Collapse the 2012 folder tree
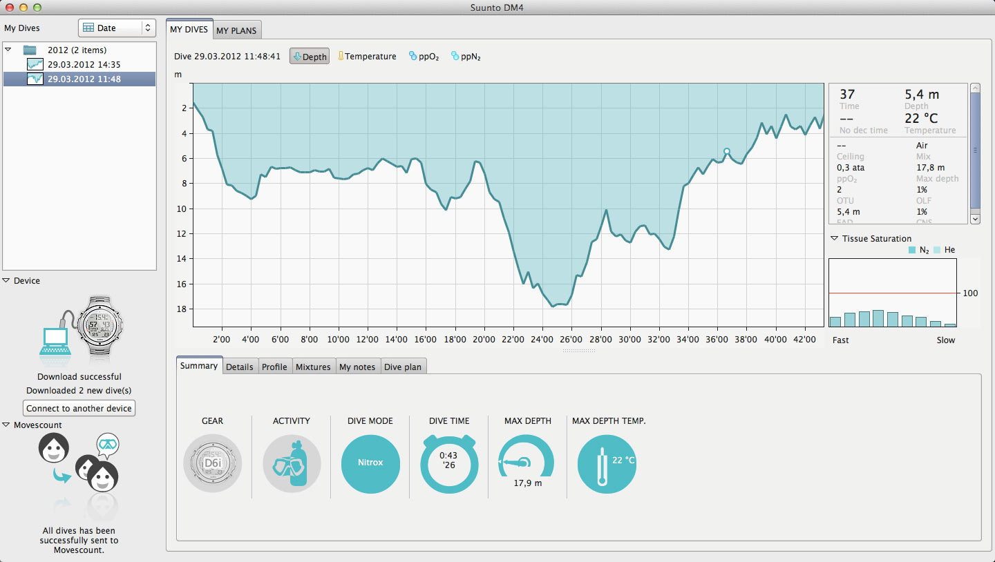Screen dimensions: 995x562 coord(8,50)
